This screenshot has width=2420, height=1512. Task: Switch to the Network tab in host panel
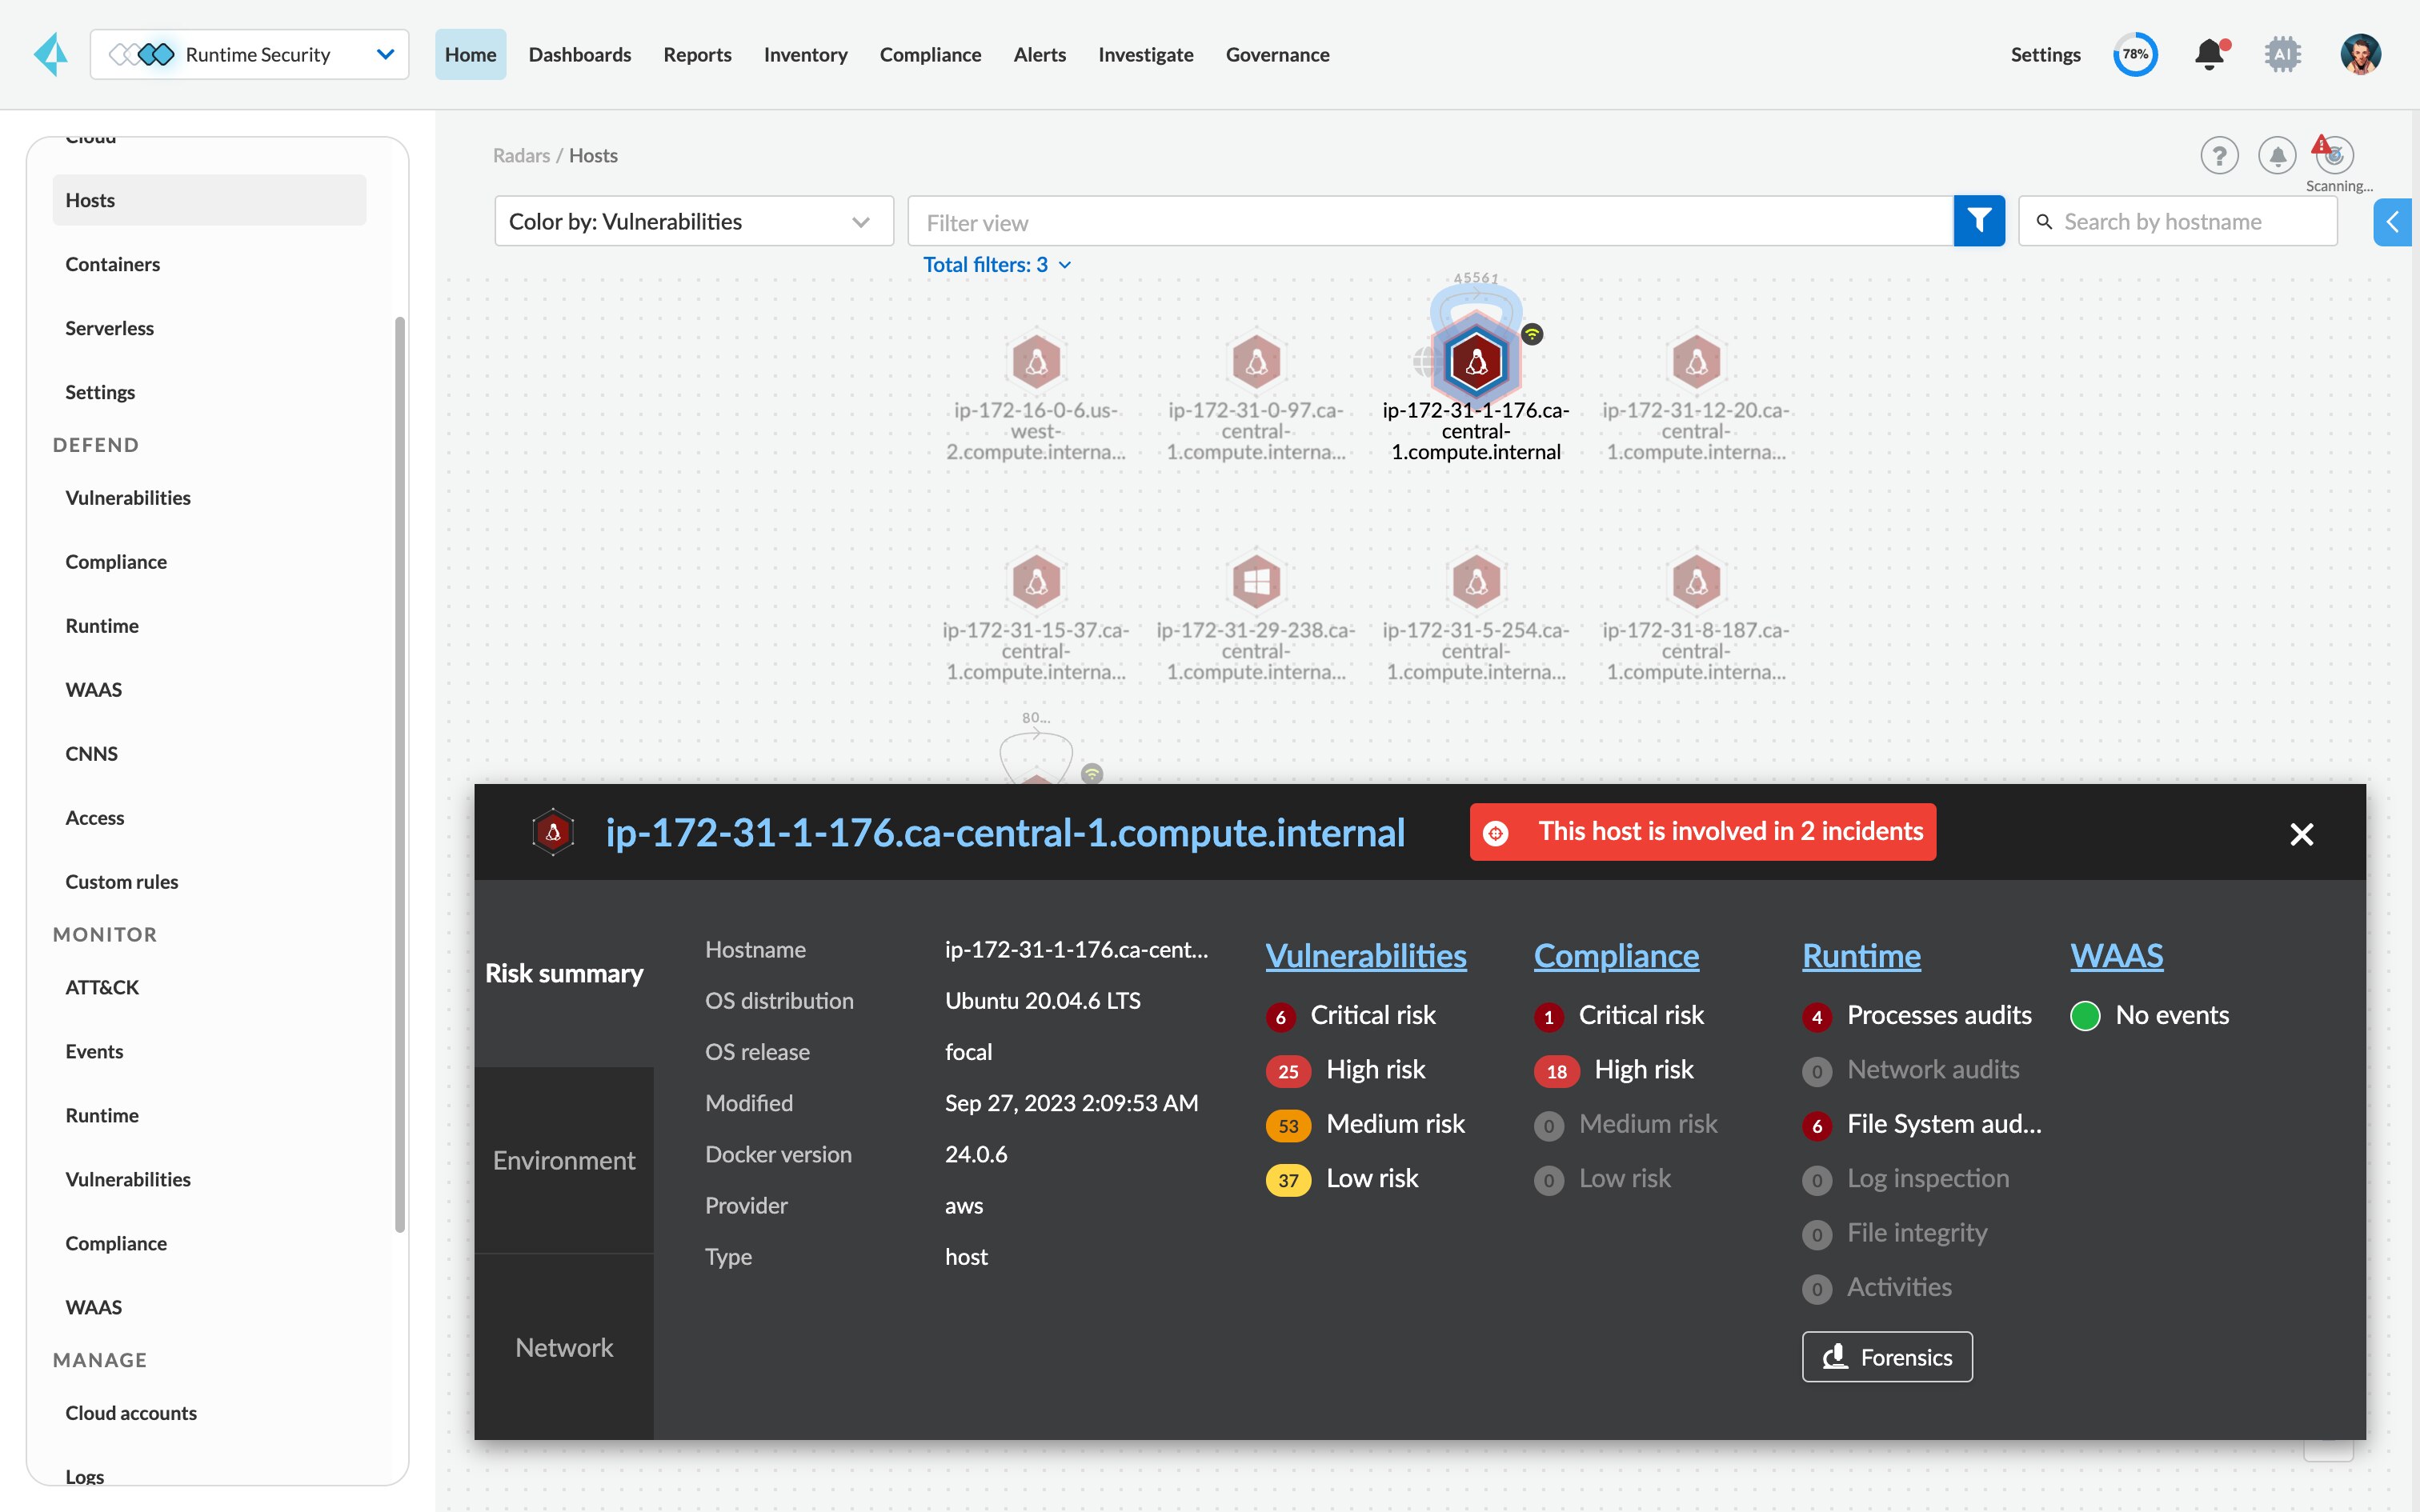pyautogui.click(x=564, y=1347)
